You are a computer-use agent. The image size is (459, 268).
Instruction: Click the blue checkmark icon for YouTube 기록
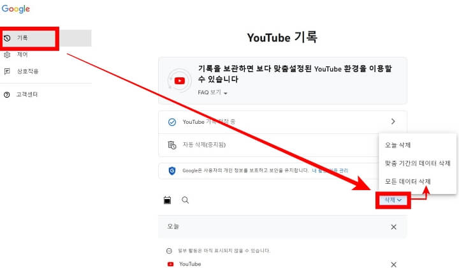coord(172,122)
